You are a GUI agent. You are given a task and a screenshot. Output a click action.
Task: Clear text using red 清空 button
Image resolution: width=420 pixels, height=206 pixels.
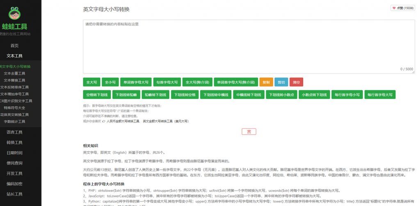click(296, 82)
